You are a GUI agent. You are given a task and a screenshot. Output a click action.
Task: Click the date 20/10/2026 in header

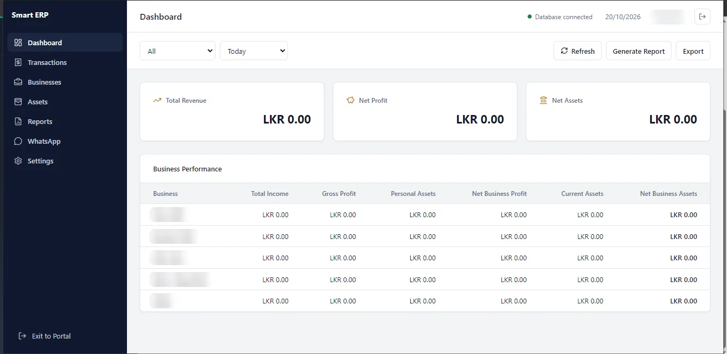click(x=623, y=17)
